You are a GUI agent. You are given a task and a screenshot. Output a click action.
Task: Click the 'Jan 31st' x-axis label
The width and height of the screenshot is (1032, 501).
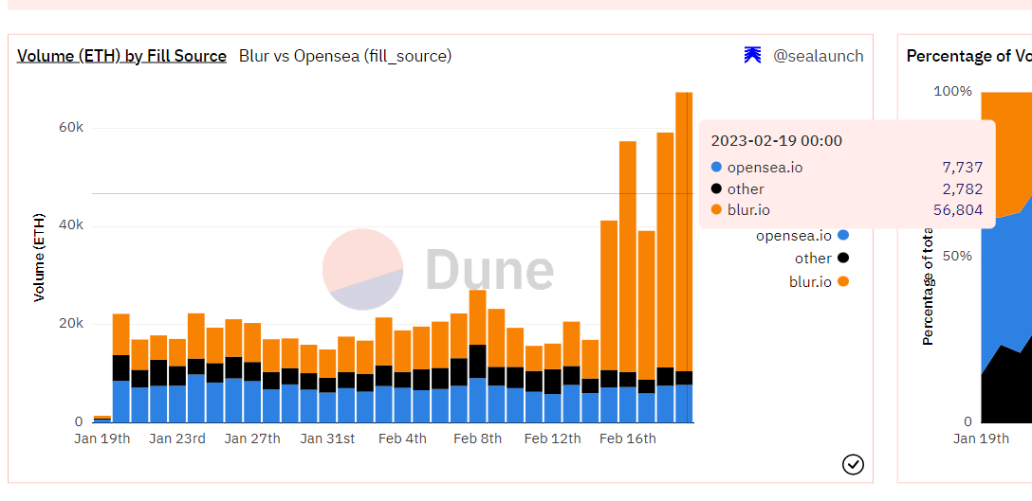(x=327, y=438)
